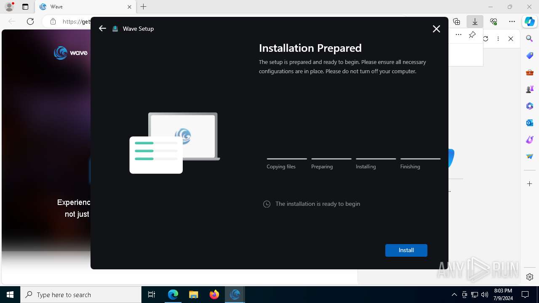Image resolution: width=539 pixels, height=303 pixels.
Task: Open the sidebar Games chess icon
Action: (530, 89)
